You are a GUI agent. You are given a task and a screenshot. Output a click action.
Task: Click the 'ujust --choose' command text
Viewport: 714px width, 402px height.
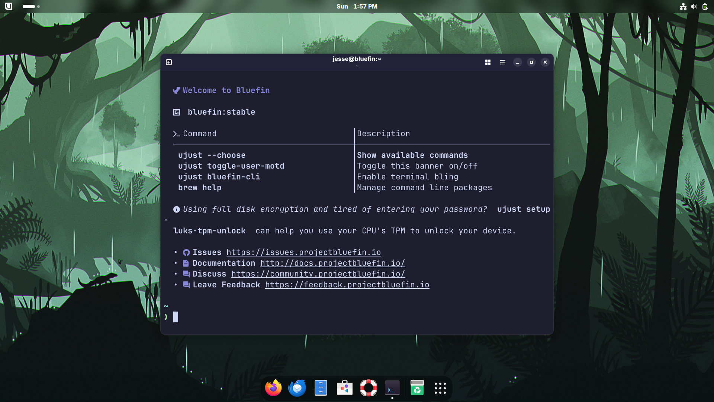(x=212, y=155)
